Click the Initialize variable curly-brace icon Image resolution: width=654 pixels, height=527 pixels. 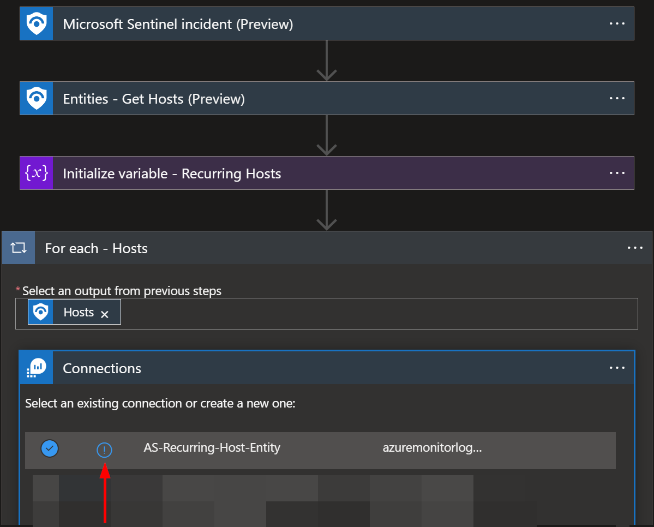tap(37, 173)
